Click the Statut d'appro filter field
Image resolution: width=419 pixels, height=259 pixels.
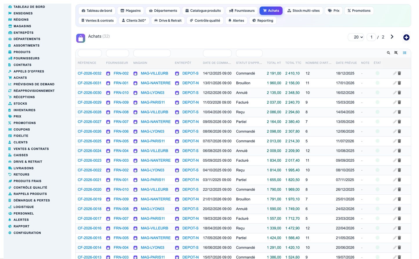click(249, 53)
